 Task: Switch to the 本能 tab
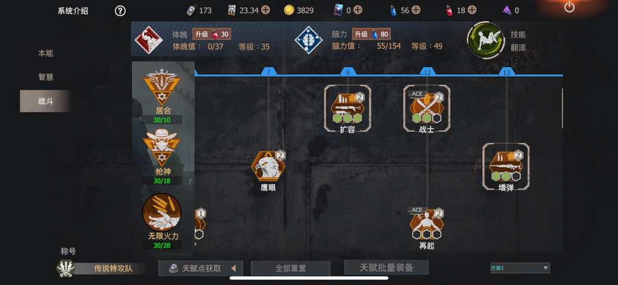point(45,53)
